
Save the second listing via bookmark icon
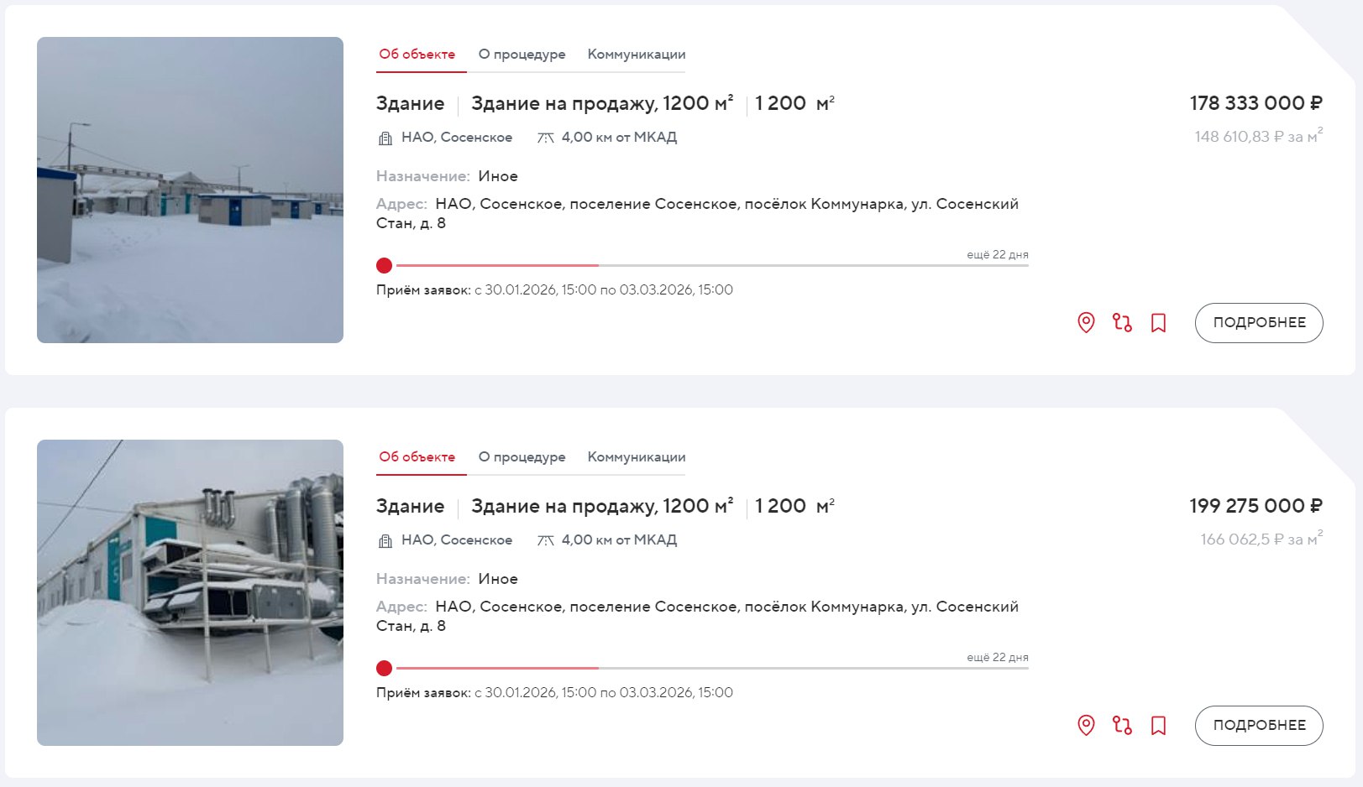pos(1159,725)
